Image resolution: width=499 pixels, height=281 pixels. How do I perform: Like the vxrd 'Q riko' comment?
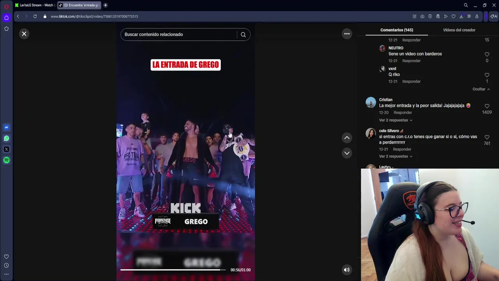tap(487, 75)
